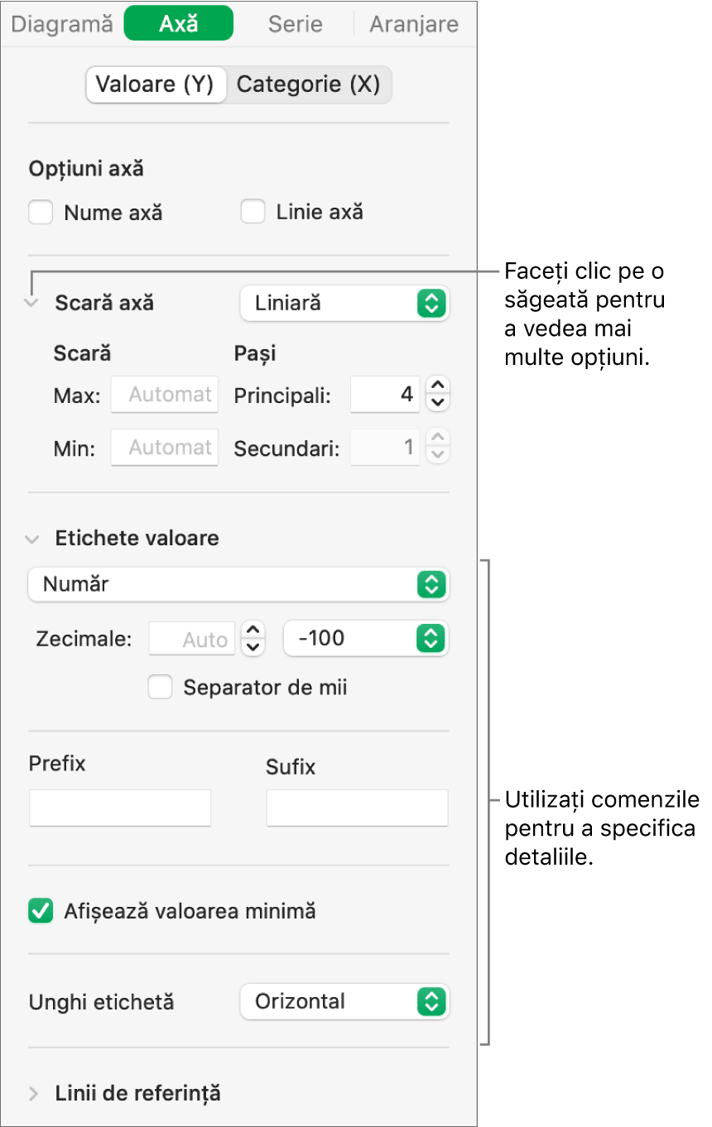
Task: Decrease Zecimale with the down arrow
Action: pyautogui.click(x=253, y=647)
